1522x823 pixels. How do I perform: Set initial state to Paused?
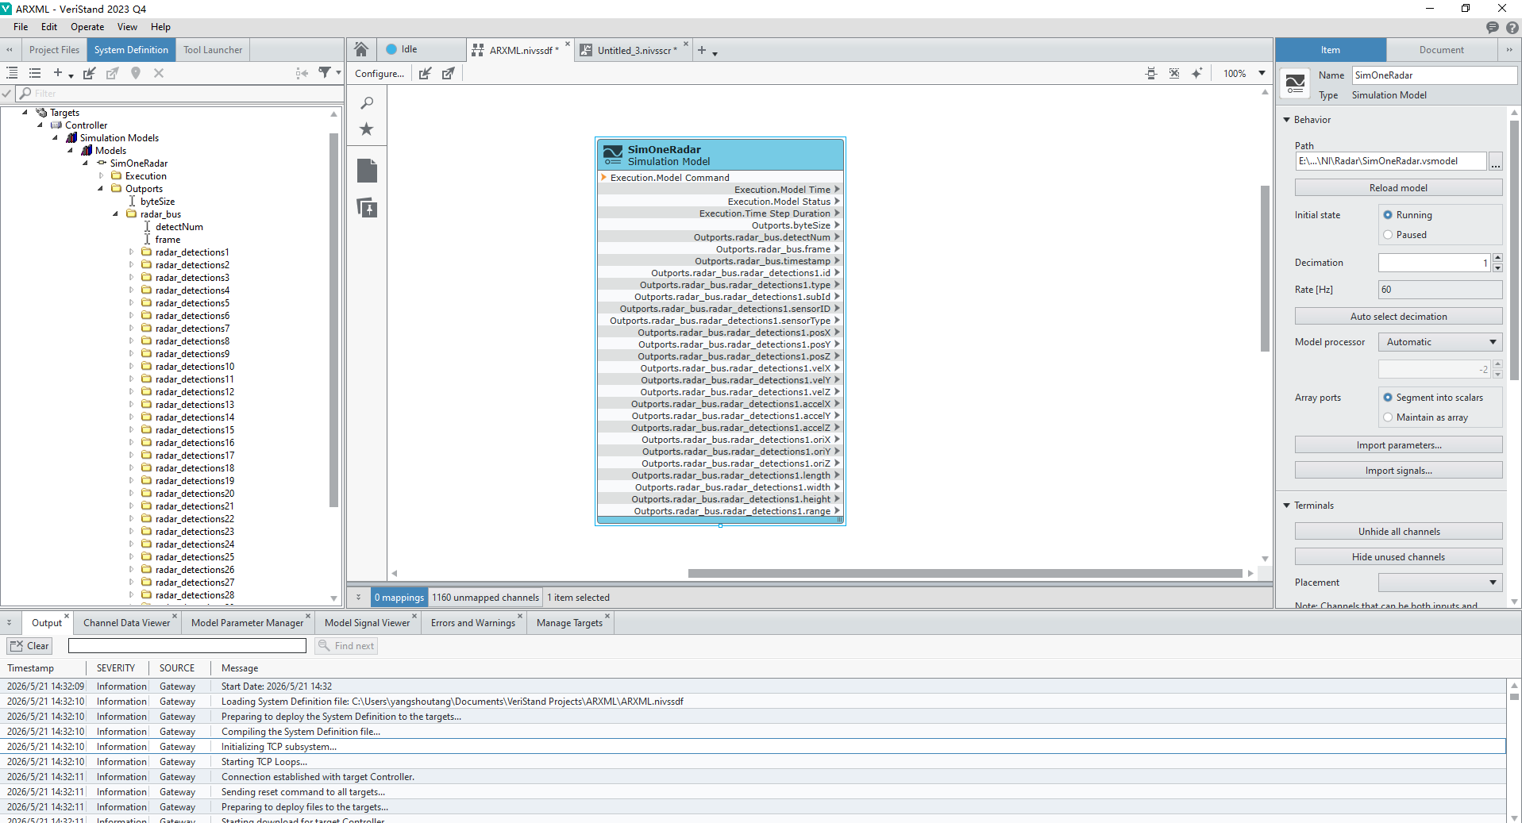click(x=1388, y=235)
